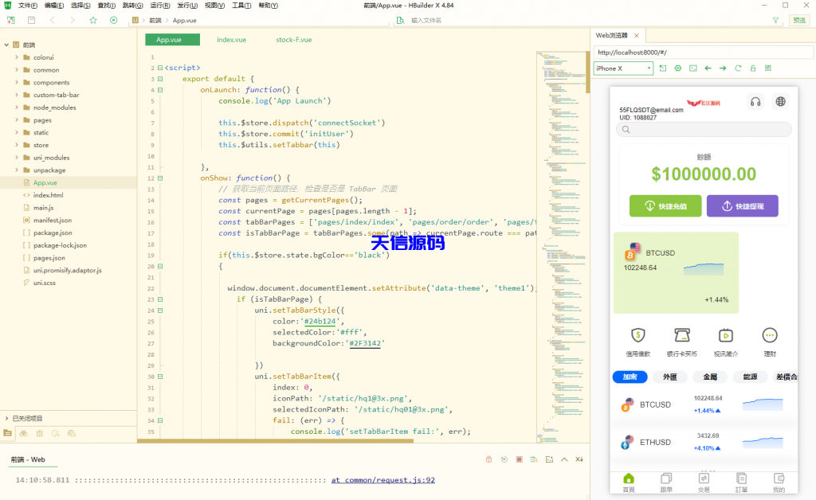
Task: Click the bookmark star icon in the toolbar
Action: pyautogui.click(x=93, y=20)
